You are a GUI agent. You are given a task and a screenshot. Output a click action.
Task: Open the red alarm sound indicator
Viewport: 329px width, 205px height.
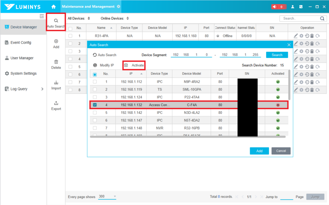pos(278,7)
